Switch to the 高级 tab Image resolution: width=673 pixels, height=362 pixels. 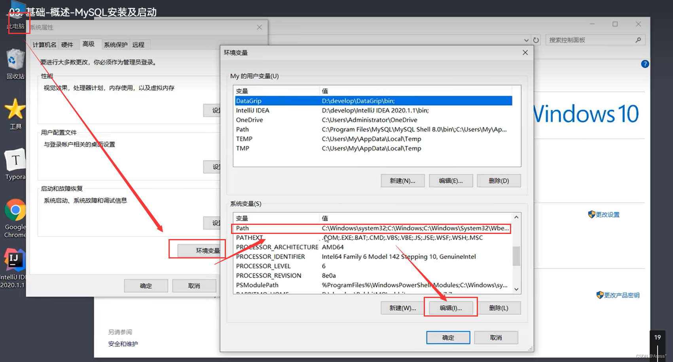pos(89,44)
